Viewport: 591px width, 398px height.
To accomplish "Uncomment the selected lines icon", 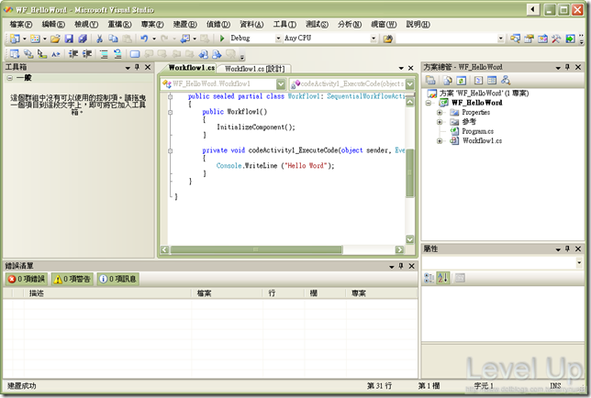I will (117, 54).
